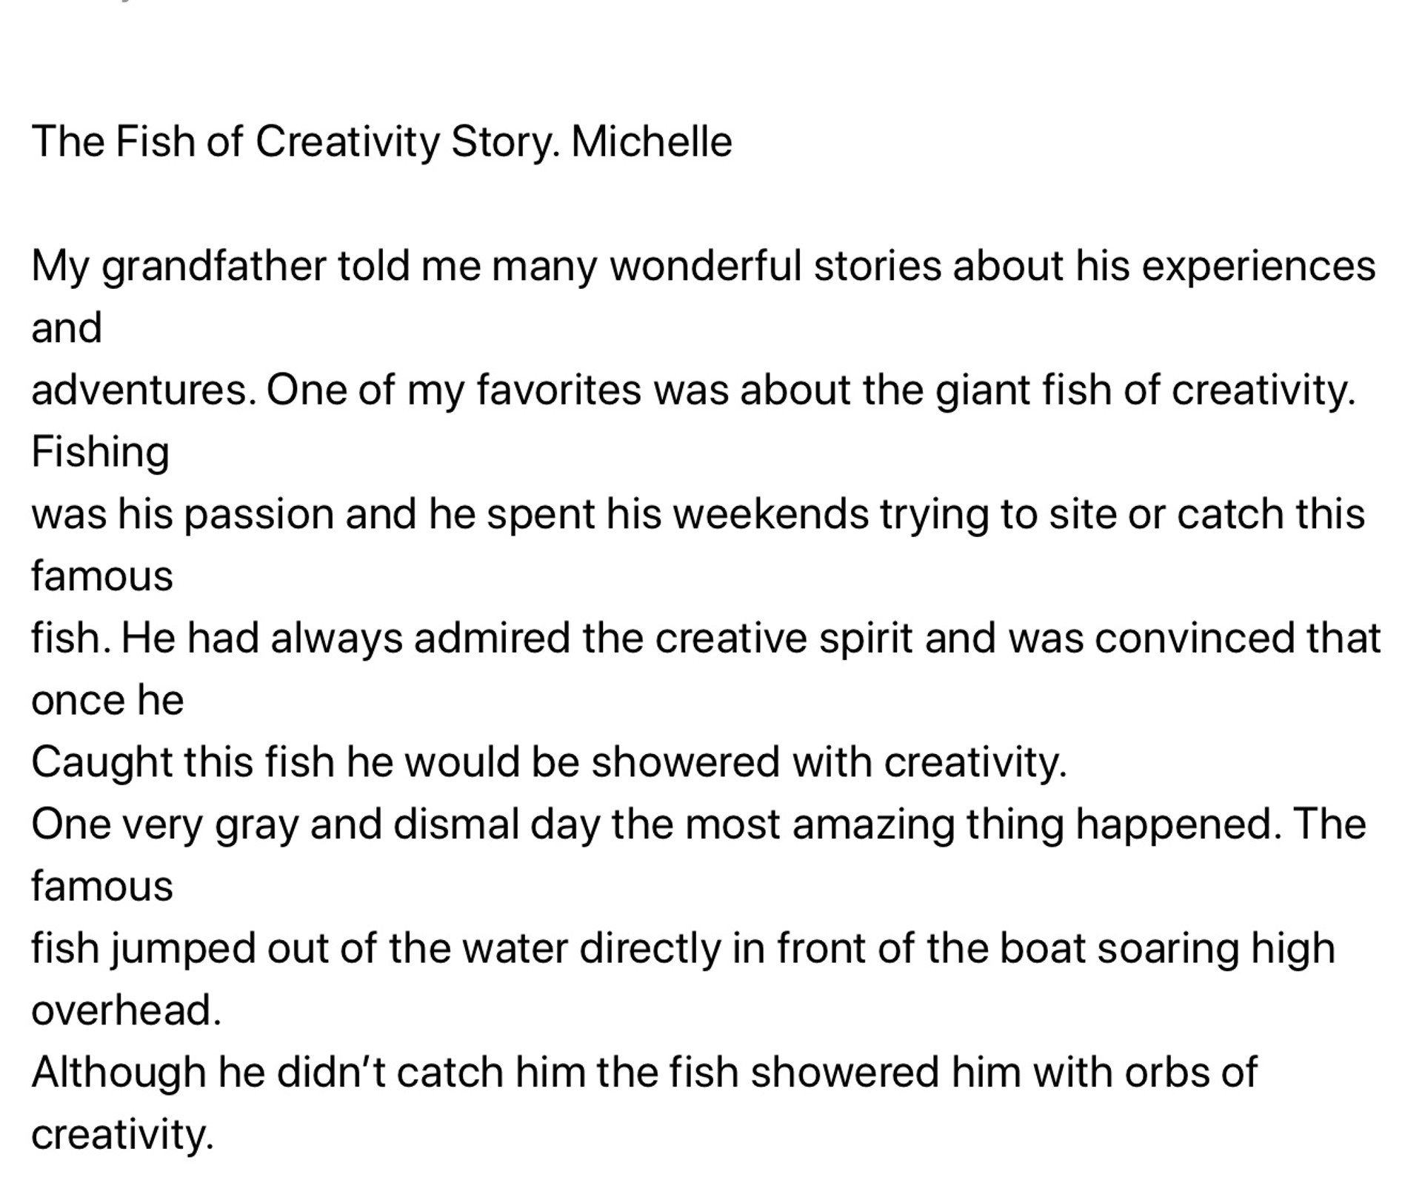Click the name 'Michelle' in the title
This screenshot has height=1183, width=1422.
point(652,141)
